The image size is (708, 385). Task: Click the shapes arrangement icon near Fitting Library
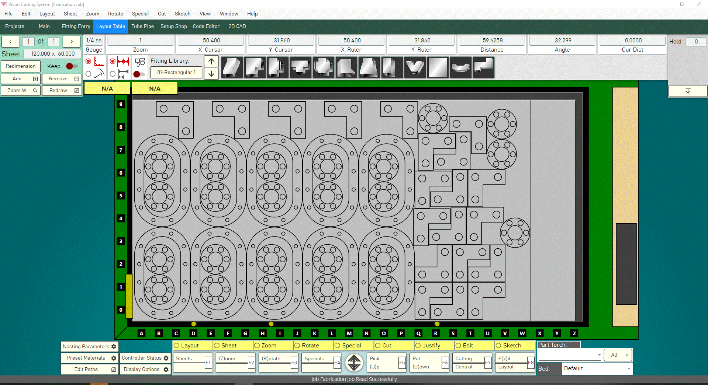point(139,62)
